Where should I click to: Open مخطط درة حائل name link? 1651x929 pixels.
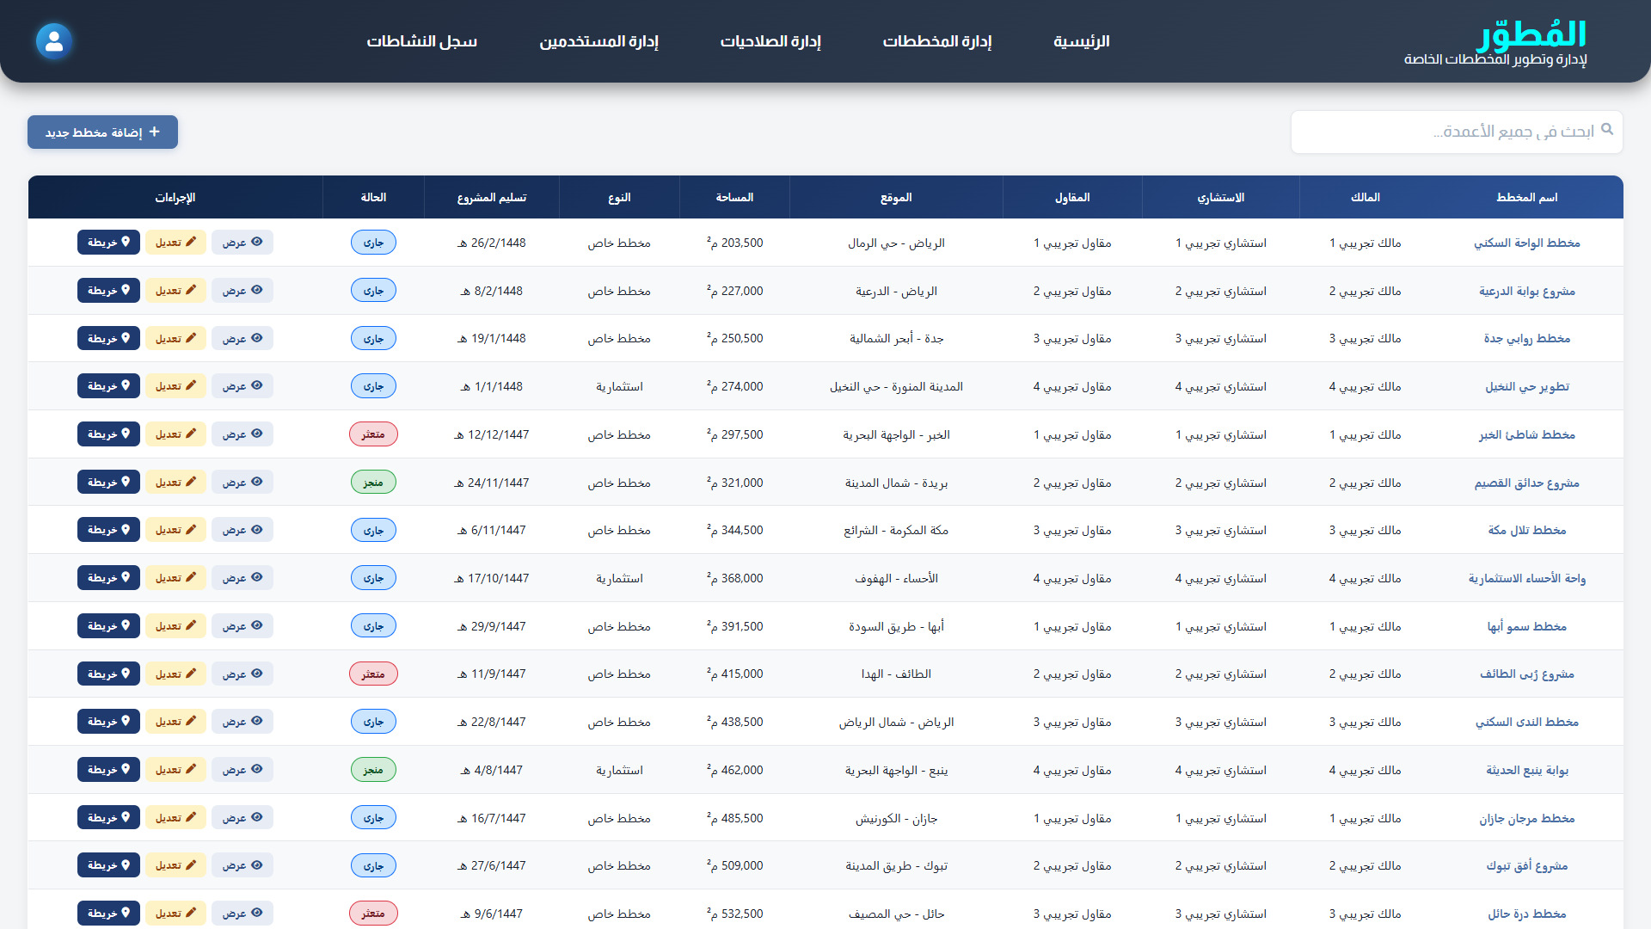(1527, 914)
